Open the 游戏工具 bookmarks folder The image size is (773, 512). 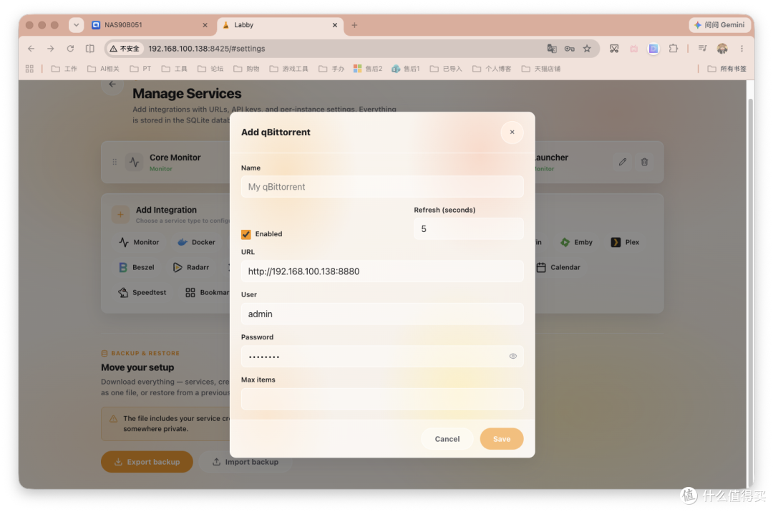click(x=289, y=69)
